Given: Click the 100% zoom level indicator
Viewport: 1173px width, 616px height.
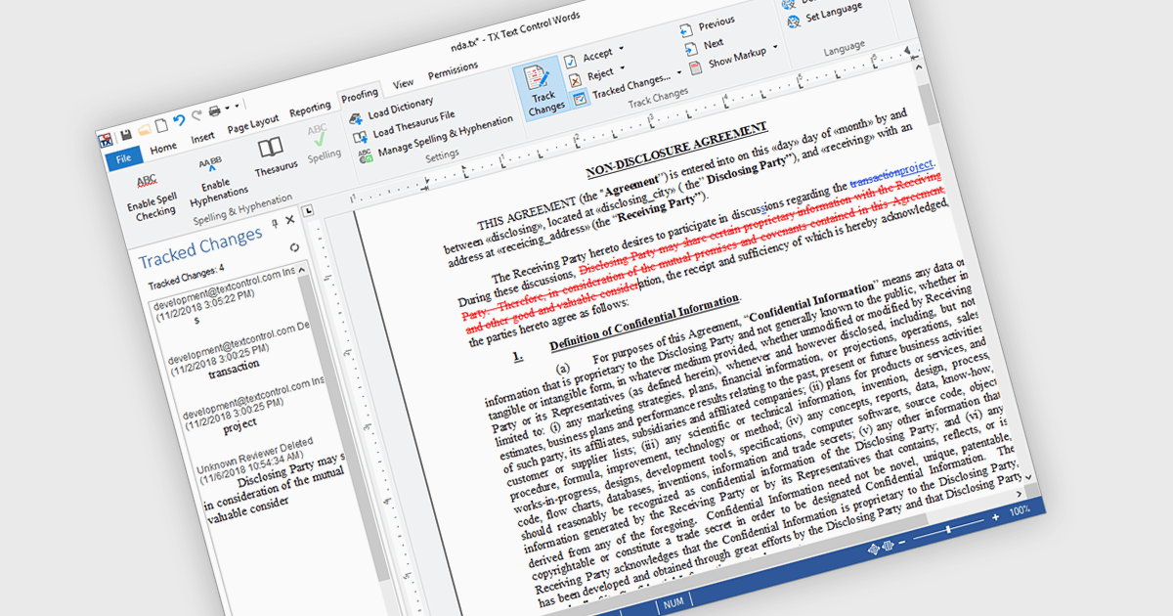Looking at the screenshot, I should (x=1020, y=509).
